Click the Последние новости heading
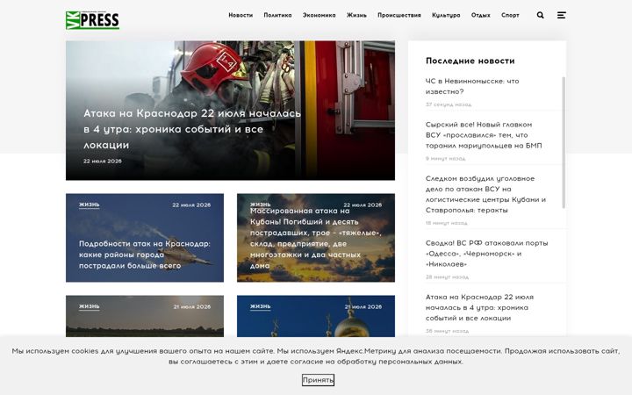Viewport: 632px width, 395px height. [x=470, y=61]
